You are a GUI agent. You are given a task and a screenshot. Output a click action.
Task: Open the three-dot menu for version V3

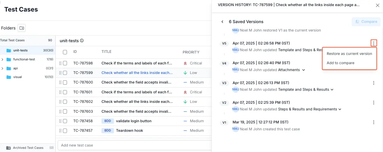[x=374, y=83]
